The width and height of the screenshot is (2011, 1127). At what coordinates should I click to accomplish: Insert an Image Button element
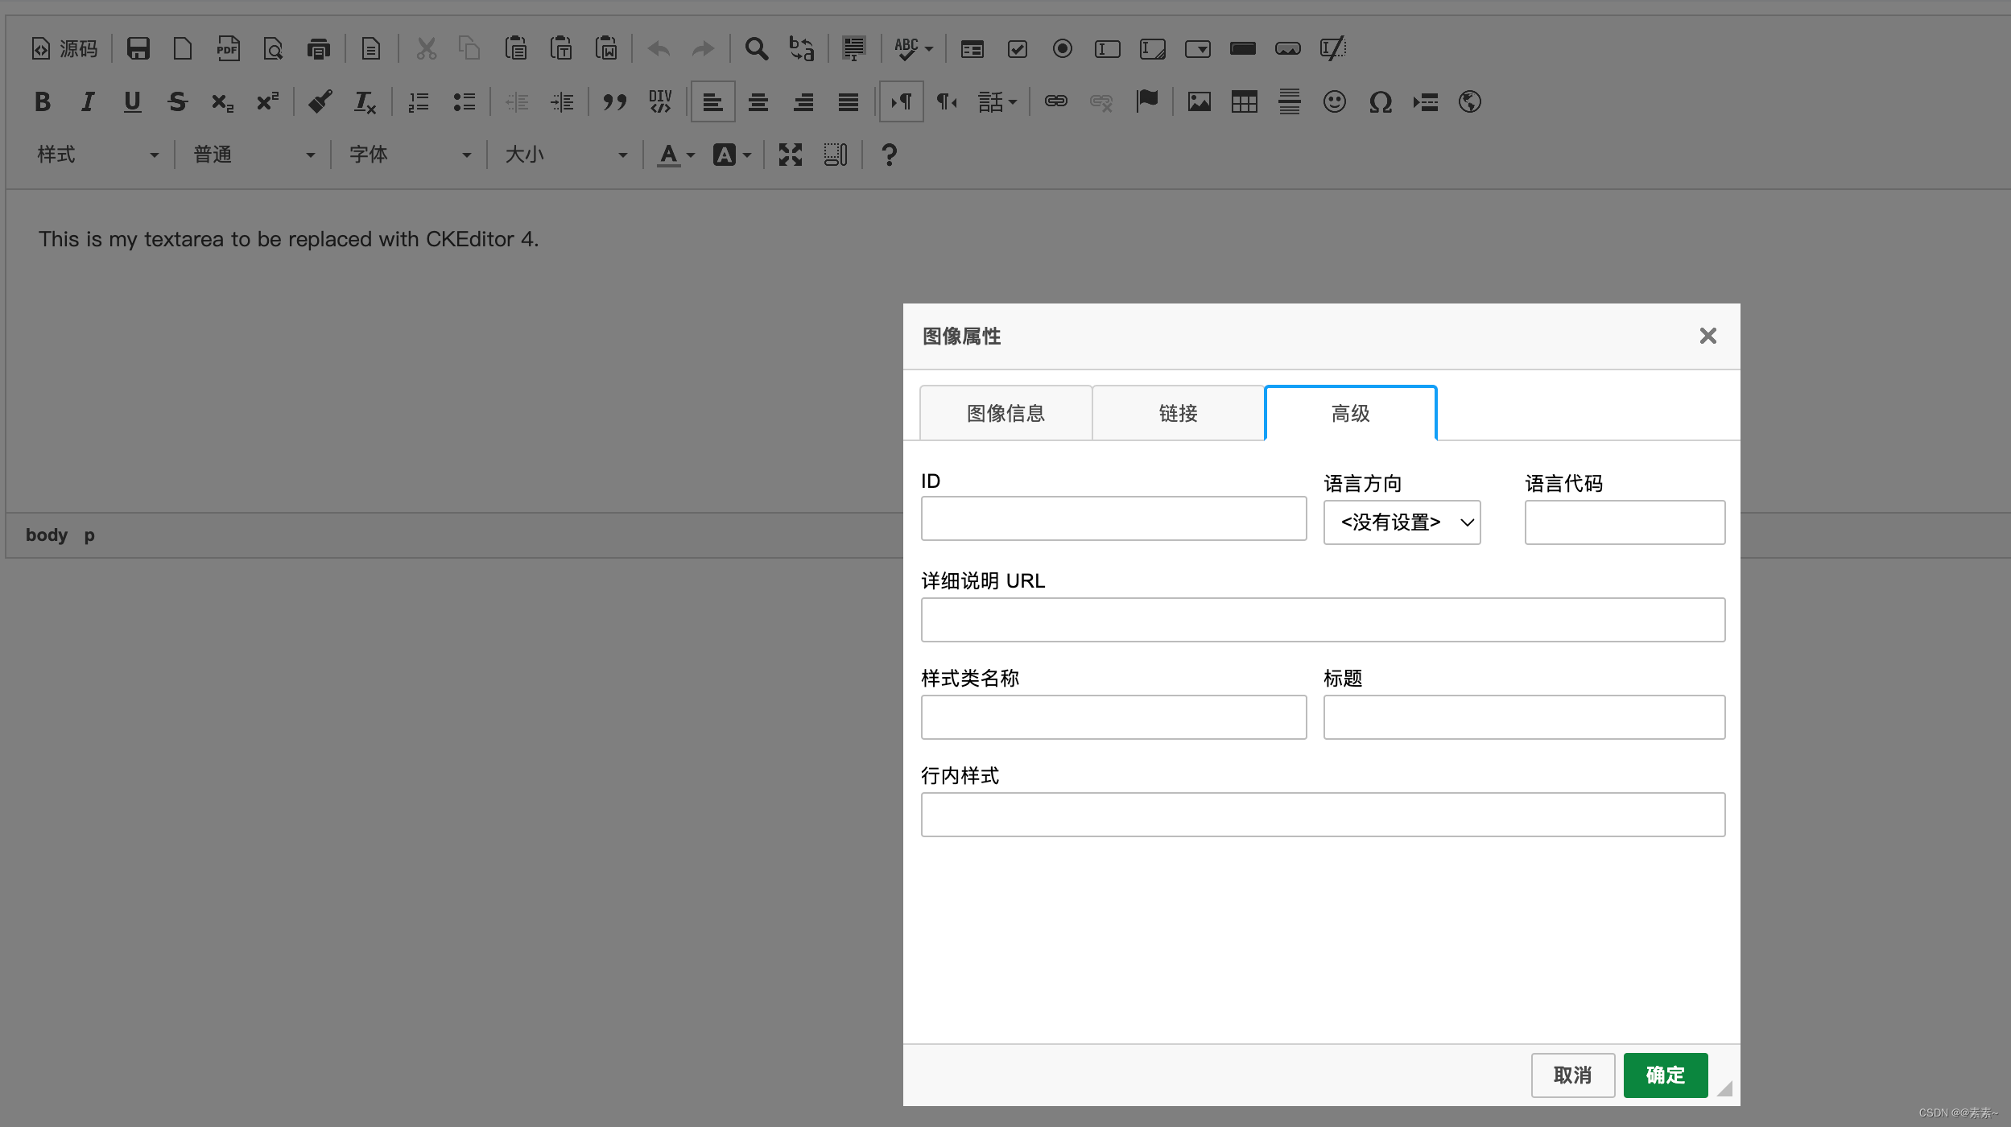coord(1288,49)
